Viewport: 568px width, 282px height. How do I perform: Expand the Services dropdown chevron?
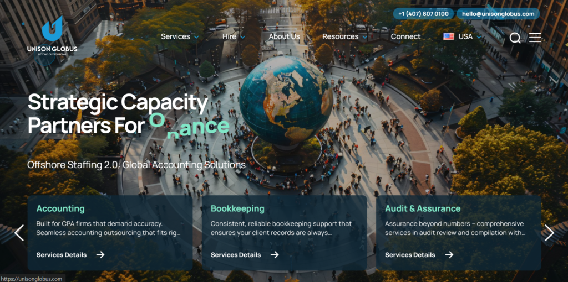coord(196,37)
